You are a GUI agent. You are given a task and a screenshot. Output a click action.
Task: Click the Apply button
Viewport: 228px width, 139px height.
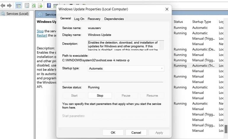point(159,132)
